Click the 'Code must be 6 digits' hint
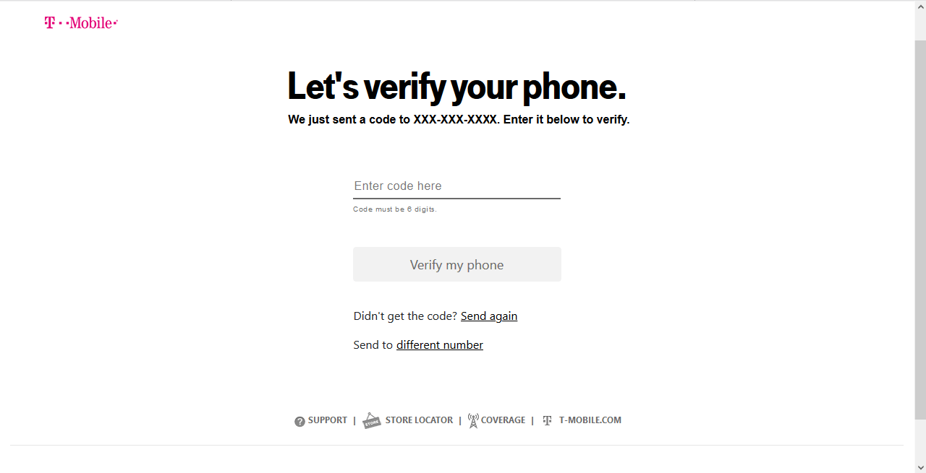Viewport: 926px width, 473px height. [x=395, y=209]
